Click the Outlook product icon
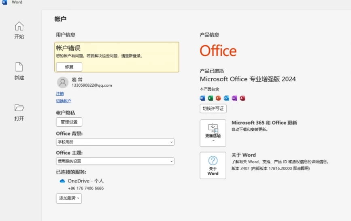The height and width of the screenshot is (221, 351). click(x=226, y=98)
